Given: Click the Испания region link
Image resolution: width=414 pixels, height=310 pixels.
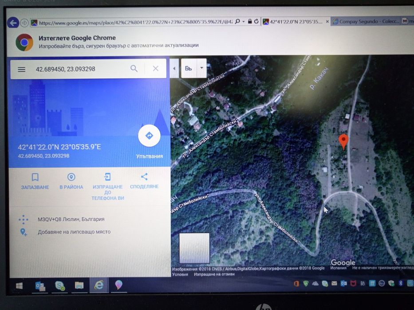Looking at the screenshot, I should [338, 268].
